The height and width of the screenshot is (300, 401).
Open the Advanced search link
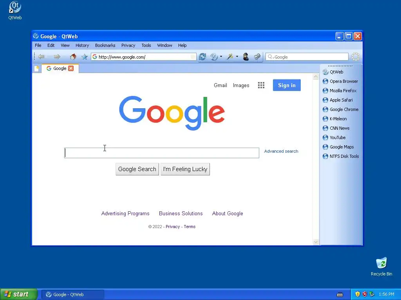coord(281,151)
